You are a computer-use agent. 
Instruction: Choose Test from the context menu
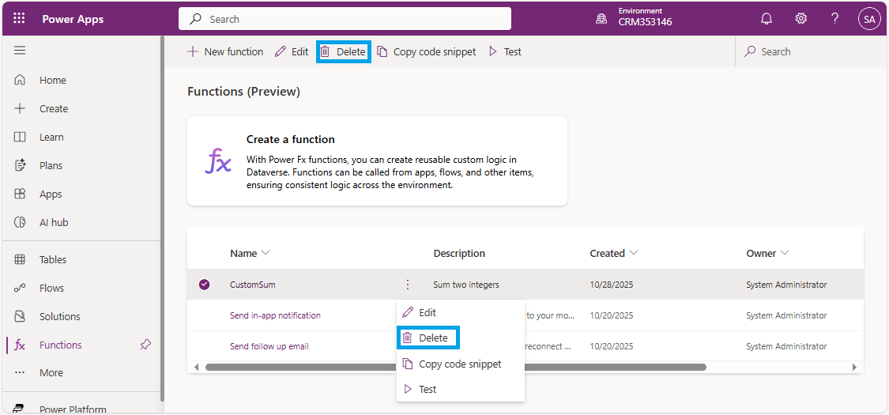pyautogui.click(x=427, y=389)
